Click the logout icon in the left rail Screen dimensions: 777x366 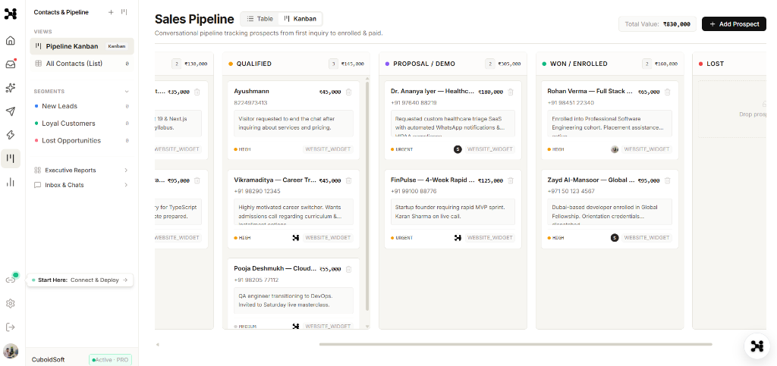point(11,327)
